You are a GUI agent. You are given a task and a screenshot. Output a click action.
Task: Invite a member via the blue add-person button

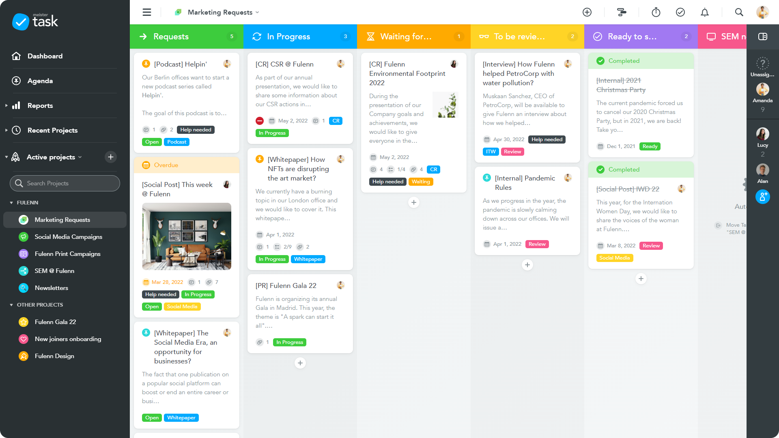pyautogui.click(x=763, y=197)
